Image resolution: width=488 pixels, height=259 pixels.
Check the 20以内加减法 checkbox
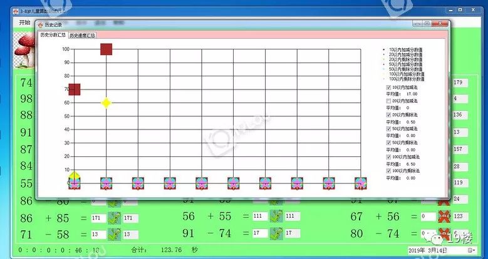pos(388,101)
